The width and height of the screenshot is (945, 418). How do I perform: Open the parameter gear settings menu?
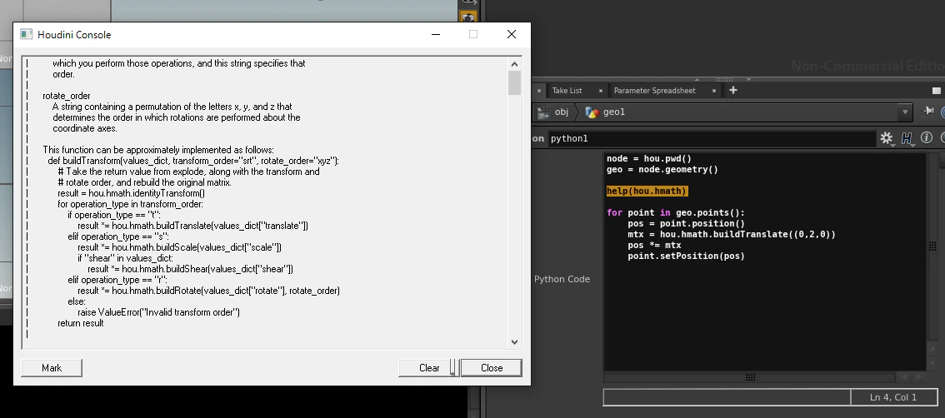click(886, 138)
